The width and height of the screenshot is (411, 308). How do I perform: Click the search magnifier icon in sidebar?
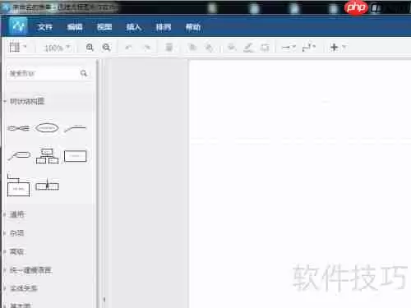tap(84, 73)
